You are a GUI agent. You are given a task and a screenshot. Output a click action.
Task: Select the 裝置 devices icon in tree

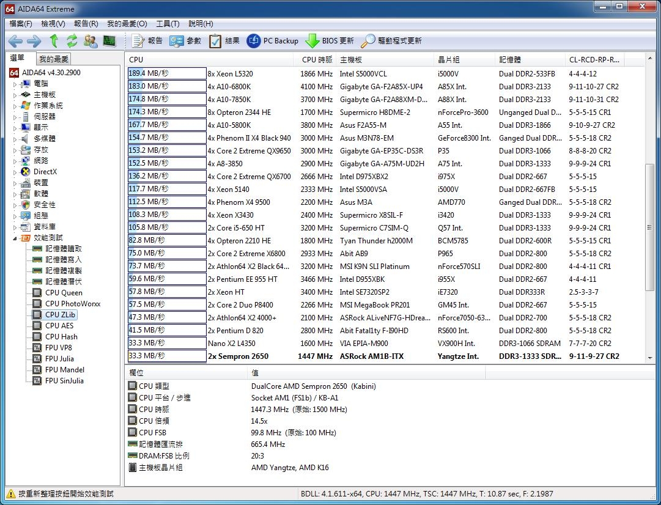26,183
